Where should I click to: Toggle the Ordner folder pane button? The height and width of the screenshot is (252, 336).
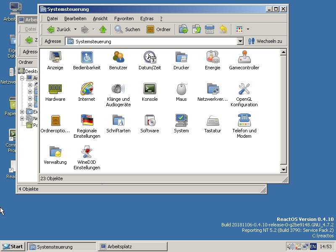(158, 29)
